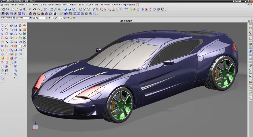
Task: Open a part with the yellow folder icon
Action: tap(17, 9)
